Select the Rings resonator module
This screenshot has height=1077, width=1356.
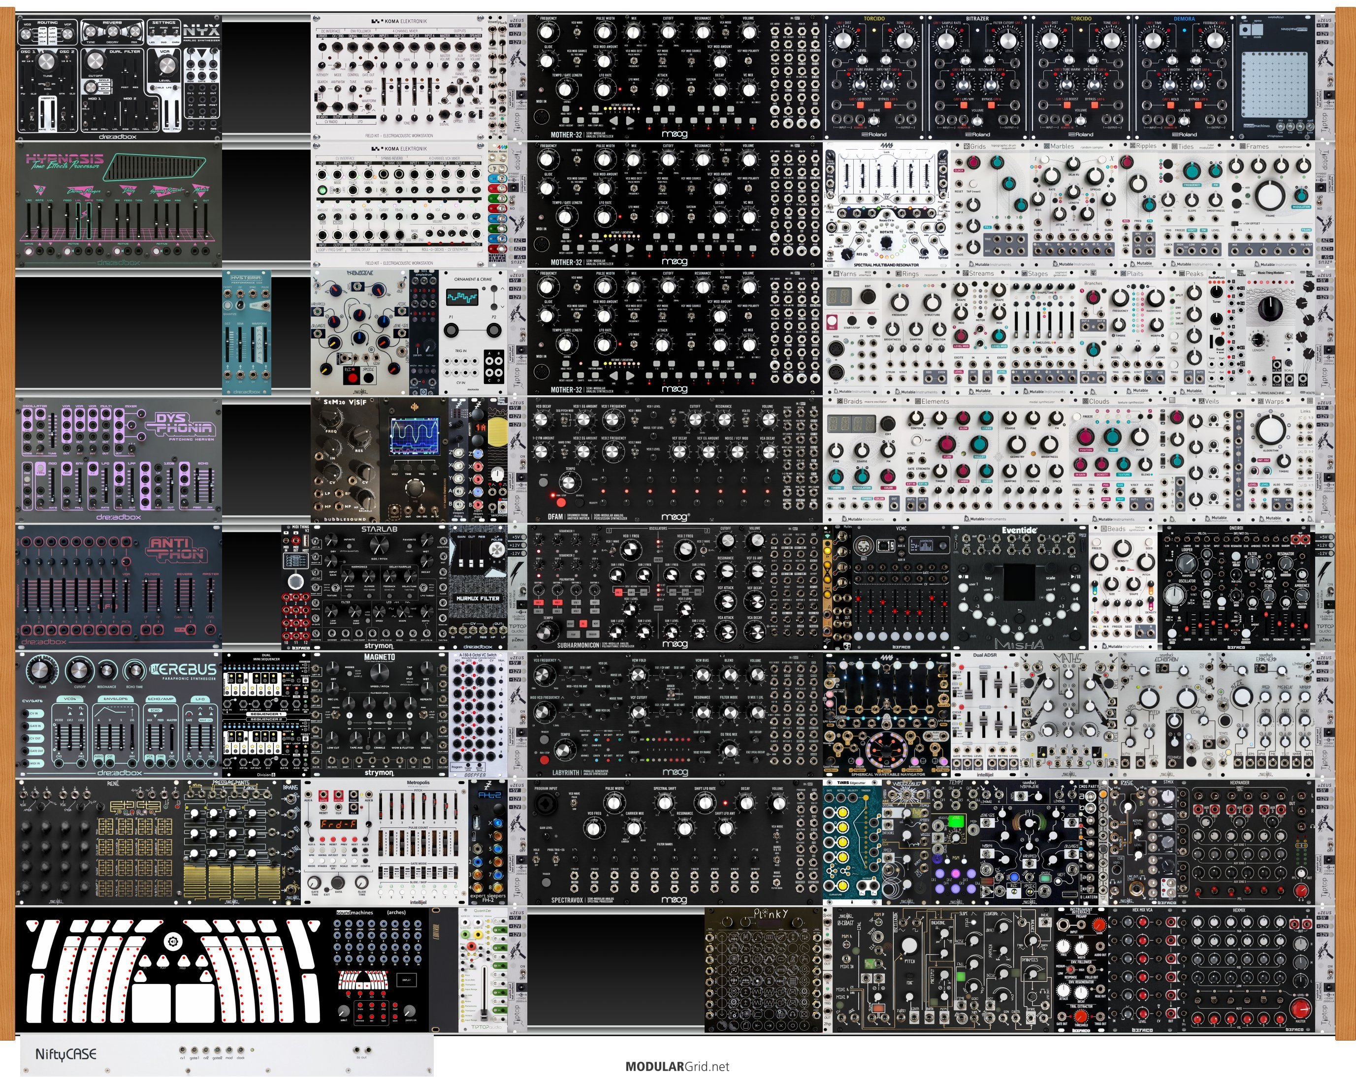[x=917, y=332]
